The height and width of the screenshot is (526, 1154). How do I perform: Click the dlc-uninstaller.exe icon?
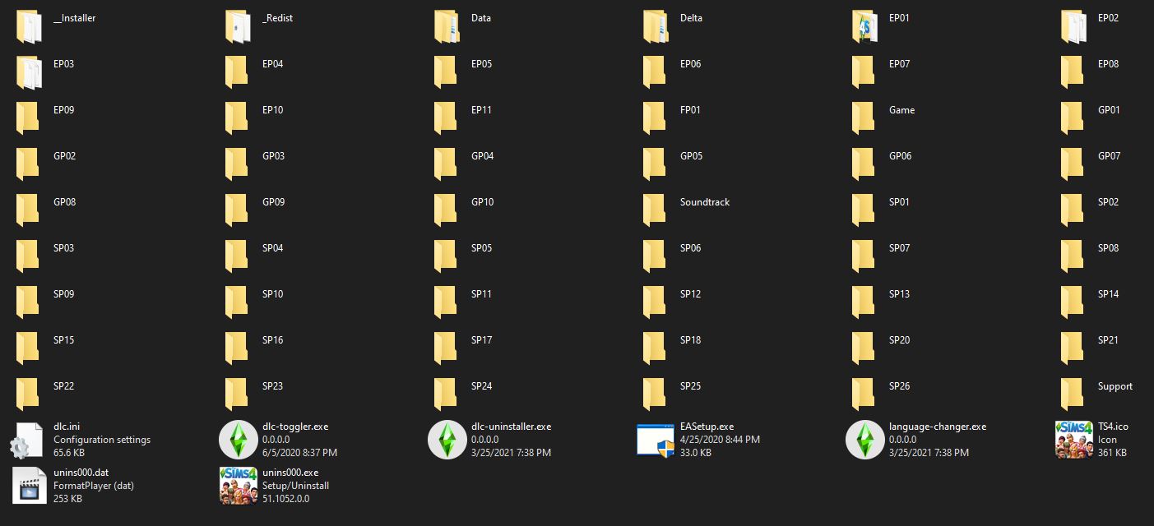(x=447, y=440)
